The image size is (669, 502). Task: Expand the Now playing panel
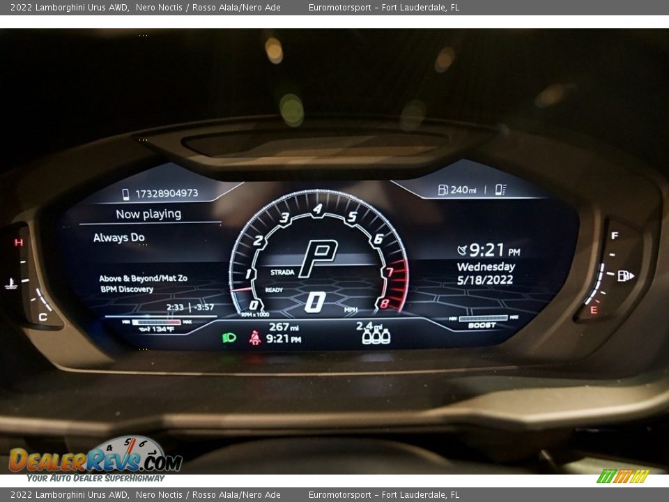pyautogui.click(x=148, y=214)
